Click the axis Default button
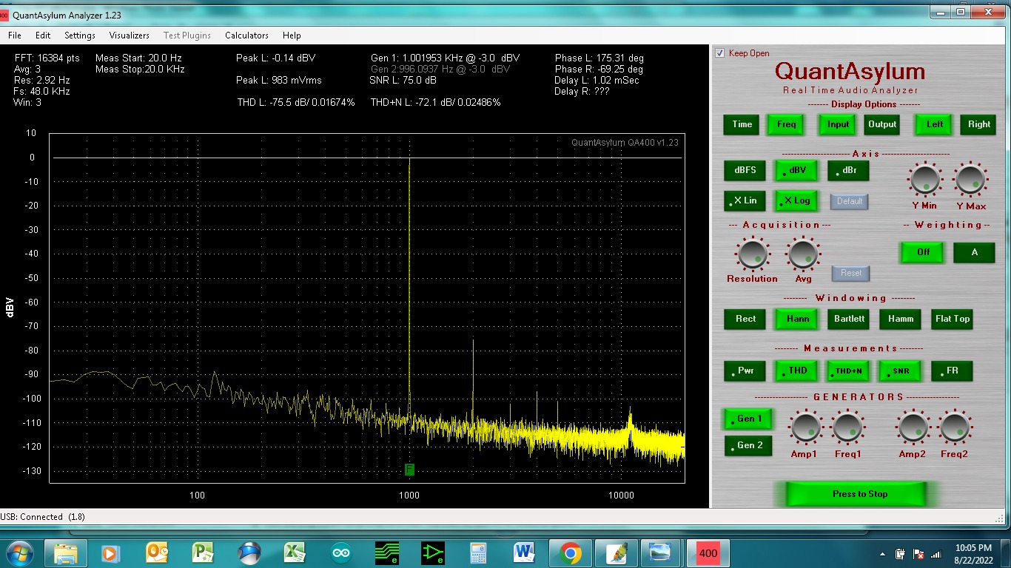 [x=850, y=201]
